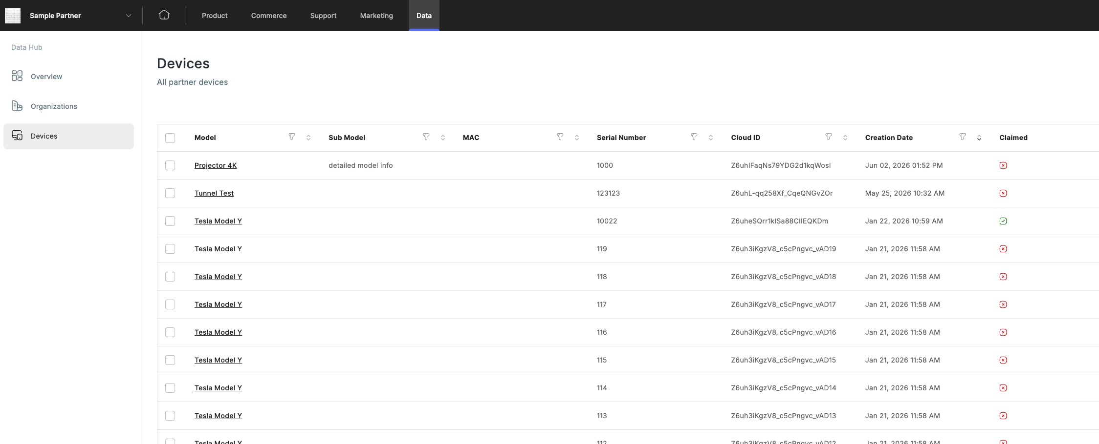Image resolution: width=1099 pixels, height=444 pixels.
Task: Filter the Cloud ID column
Action: (829, 137)
